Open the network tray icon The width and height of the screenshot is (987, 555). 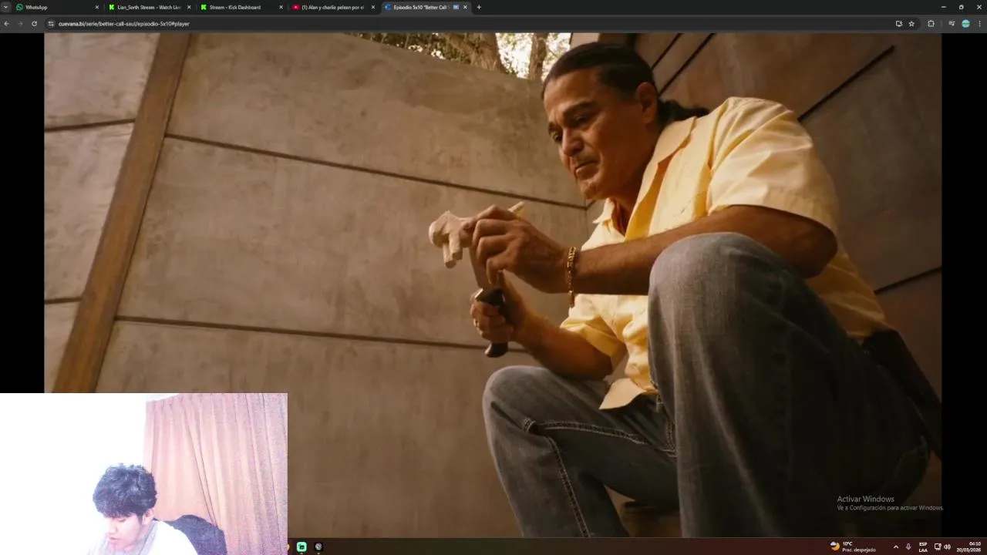[x=937, y=547]
